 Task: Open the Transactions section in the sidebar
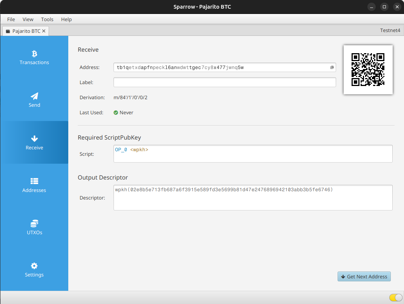34,57
